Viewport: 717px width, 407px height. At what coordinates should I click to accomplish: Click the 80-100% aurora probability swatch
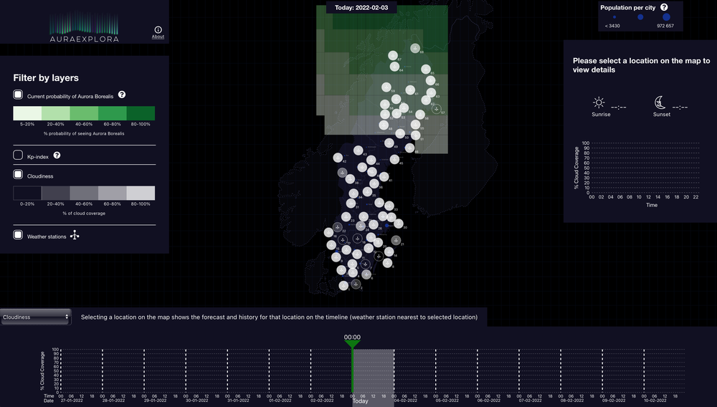pyautogui.click(x=141, y=113)
